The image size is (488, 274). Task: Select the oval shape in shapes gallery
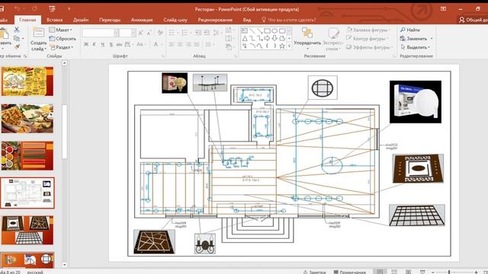[x=274, y=30]
